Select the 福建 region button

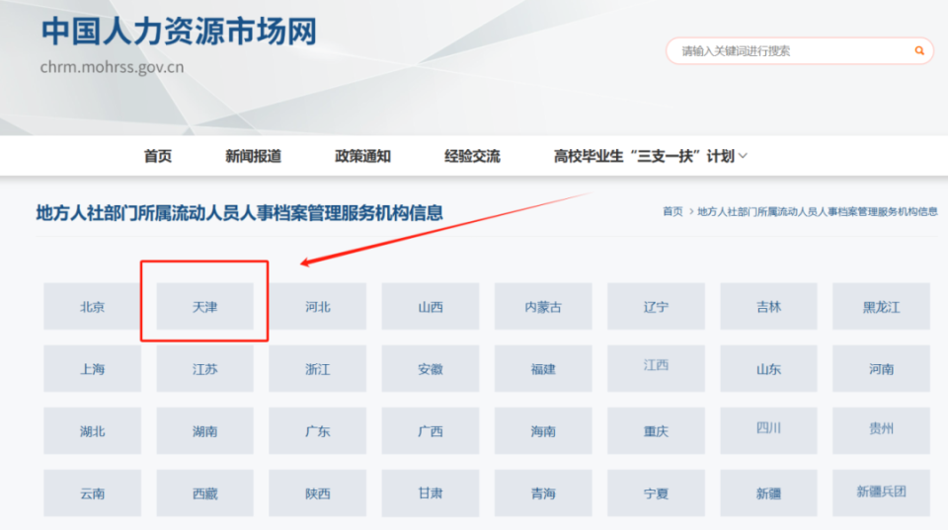tap(543, 369)
